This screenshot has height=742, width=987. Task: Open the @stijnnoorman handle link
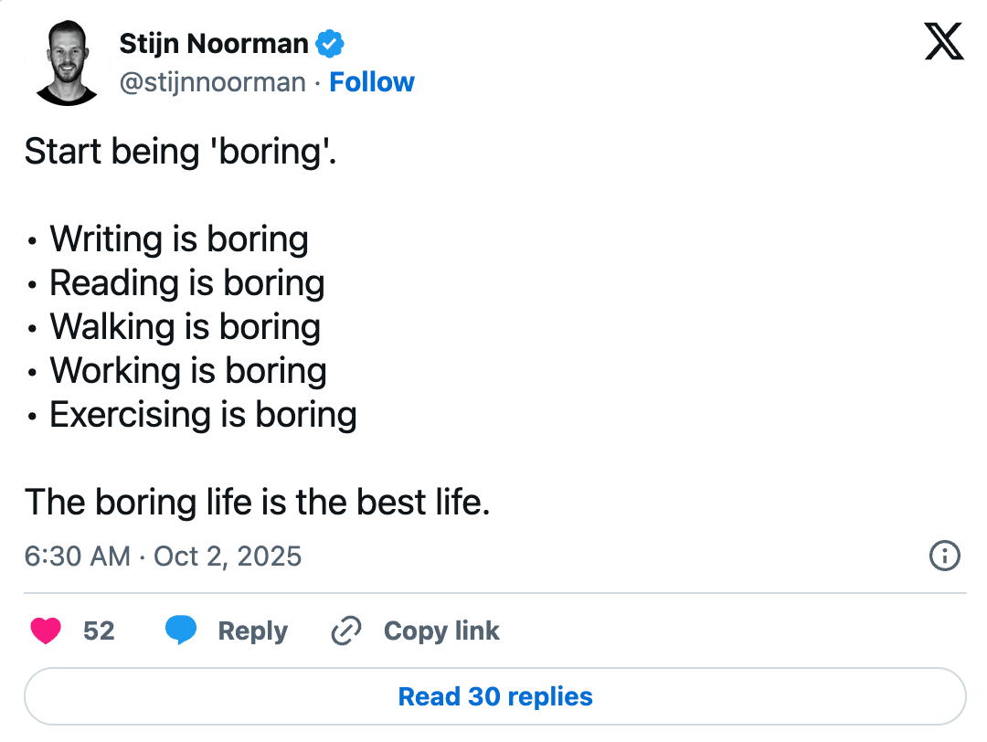(212, 82)
